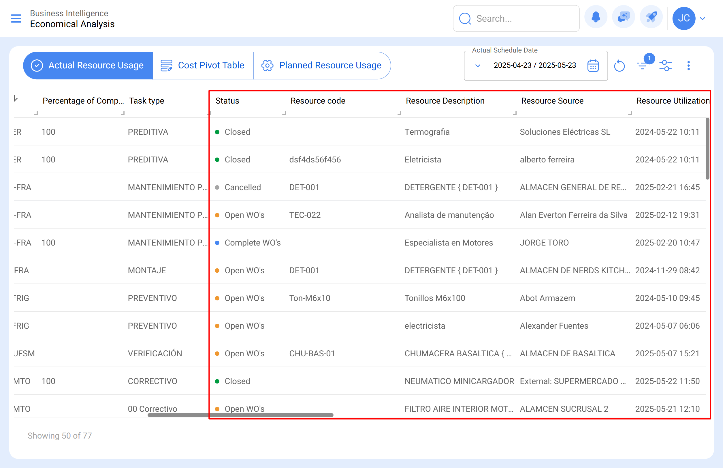Sort by Task type column header

pos(147,101)
